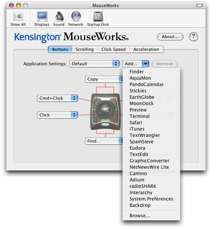This screenshot has width=219, height=229.
Task: Click the dimmed Remove button
Action: [165, 64]
